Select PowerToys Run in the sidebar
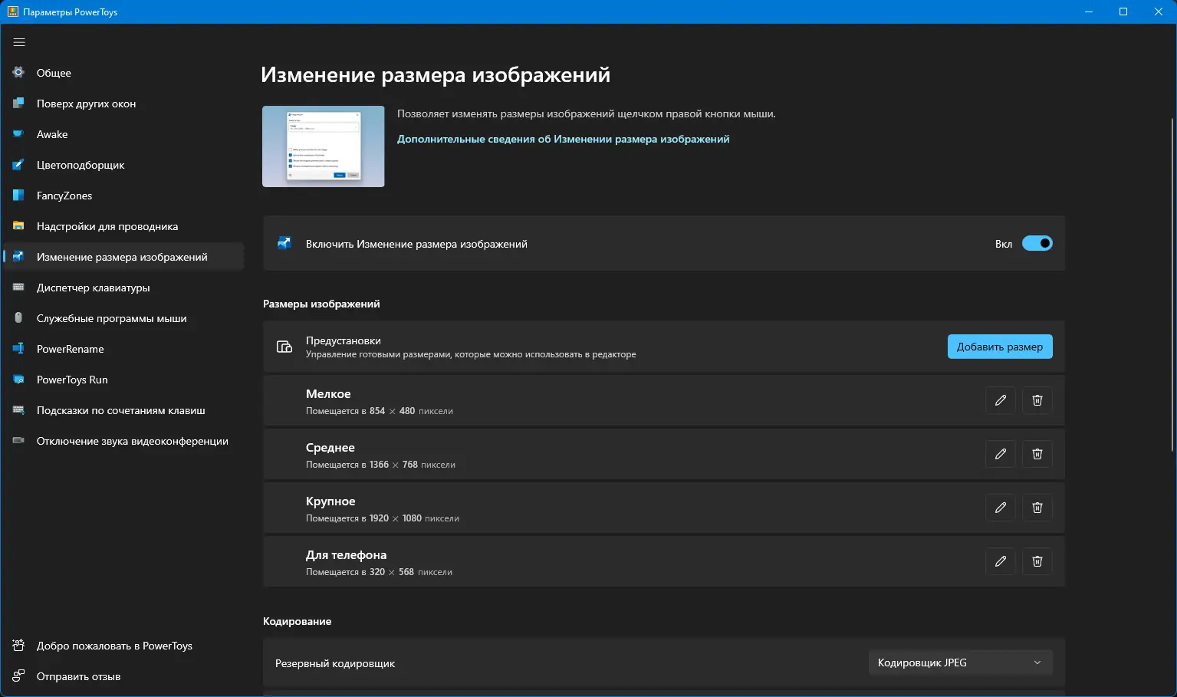Screen dimensions: 1177x697 (x=73, y=380)
